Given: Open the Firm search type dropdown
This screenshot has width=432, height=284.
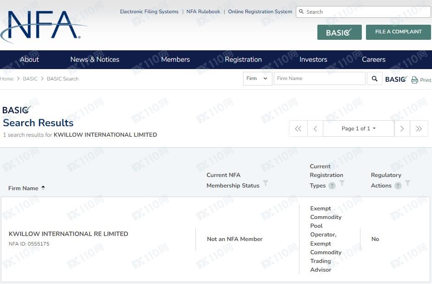Looking at the screenshot, I should pos(257,79).
